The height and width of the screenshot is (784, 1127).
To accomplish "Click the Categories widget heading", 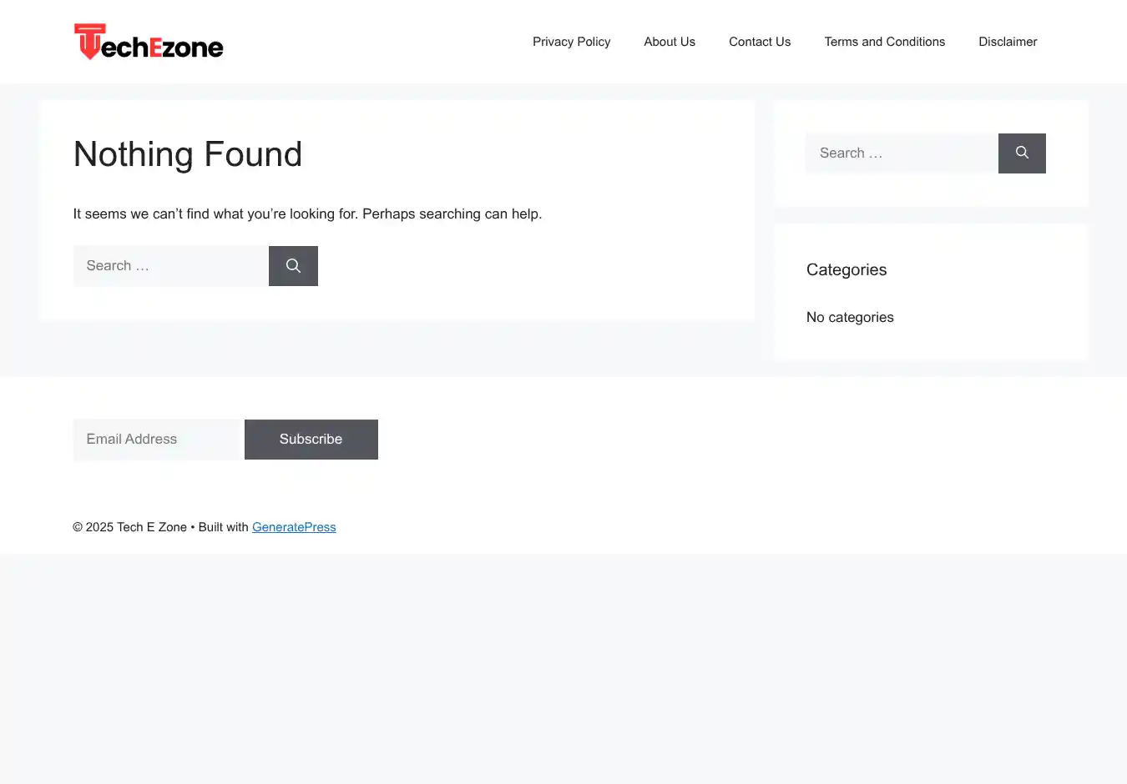I will coord(847,269).
